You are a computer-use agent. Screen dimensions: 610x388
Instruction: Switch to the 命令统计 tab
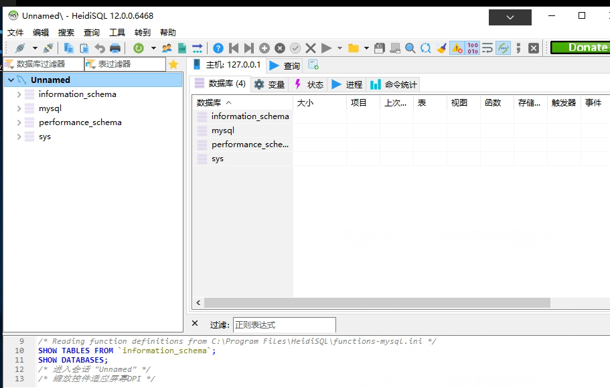point(393,84)
